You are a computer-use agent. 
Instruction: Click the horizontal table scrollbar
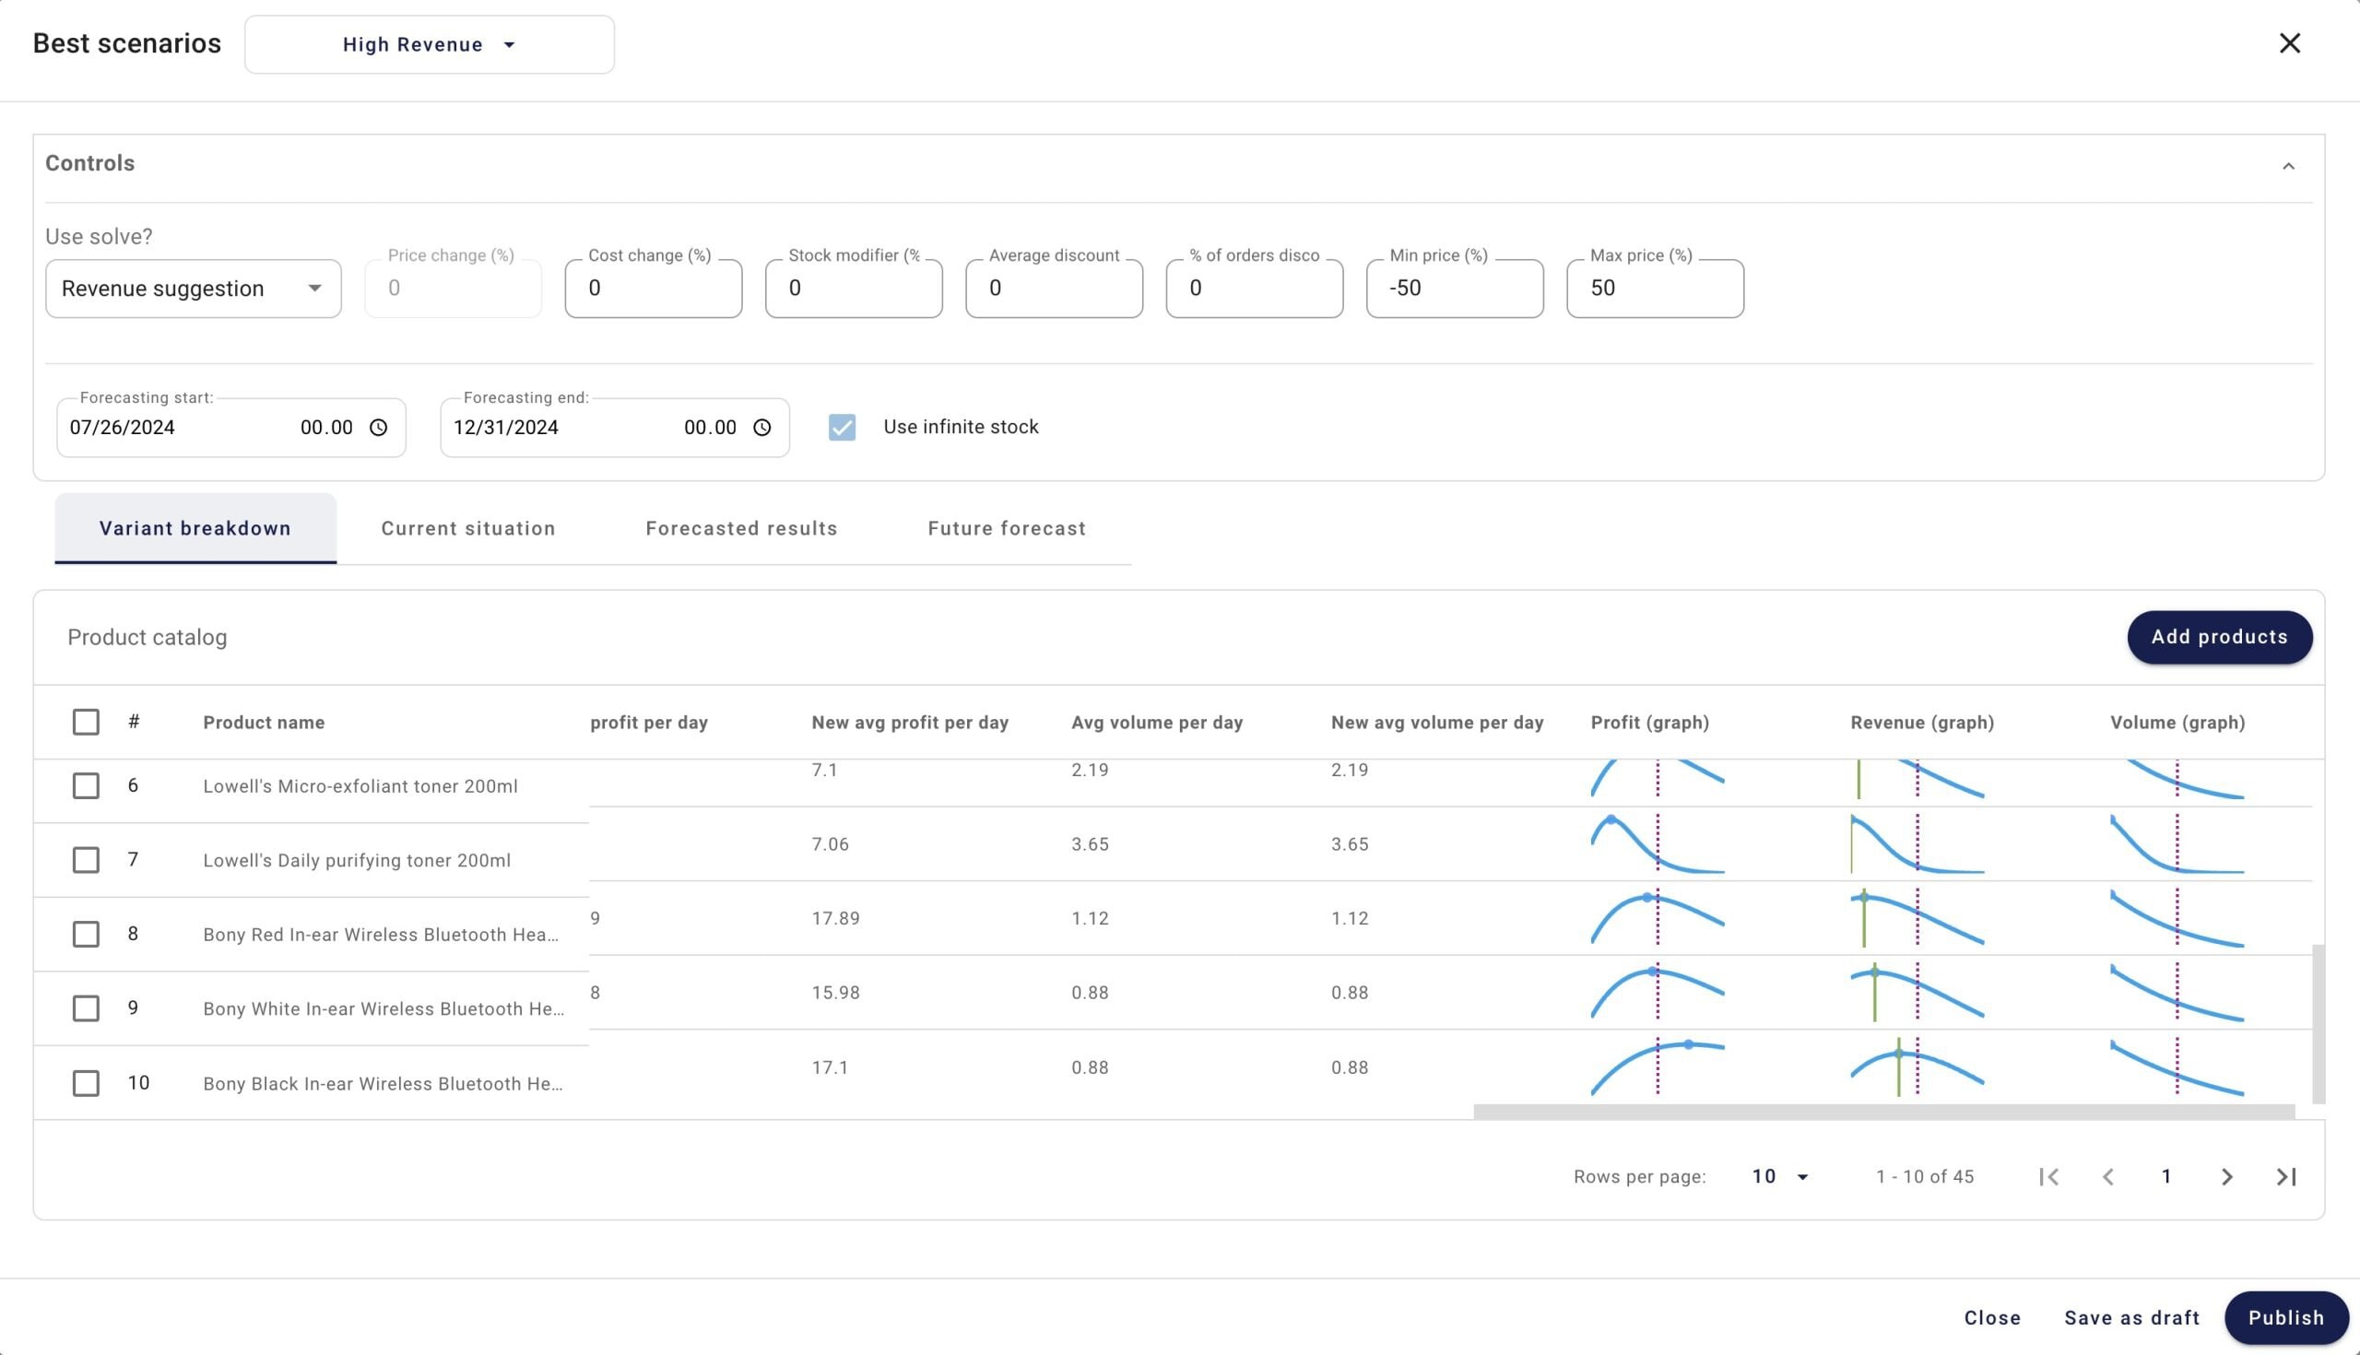[1883, 1112]
